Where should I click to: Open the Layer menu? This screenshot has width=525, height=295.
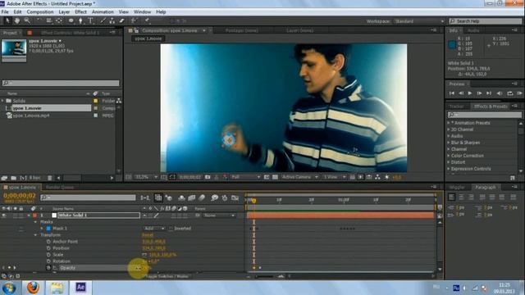coord(64,11)
